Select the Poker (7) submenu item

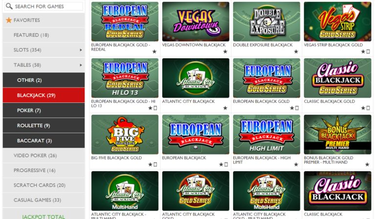click(44, 110)
